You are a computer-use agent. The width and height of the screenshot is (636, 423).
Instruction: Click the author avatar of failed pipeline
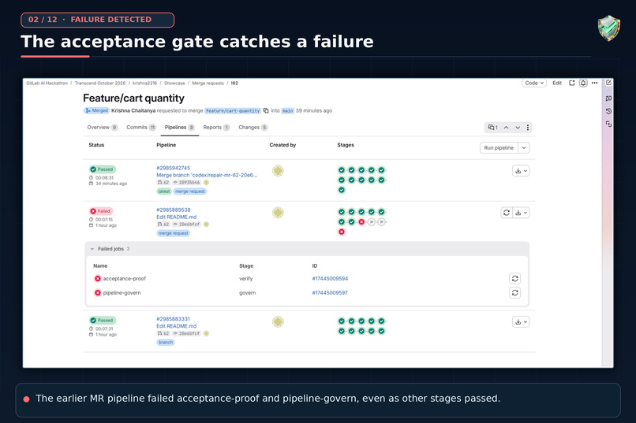278,213
